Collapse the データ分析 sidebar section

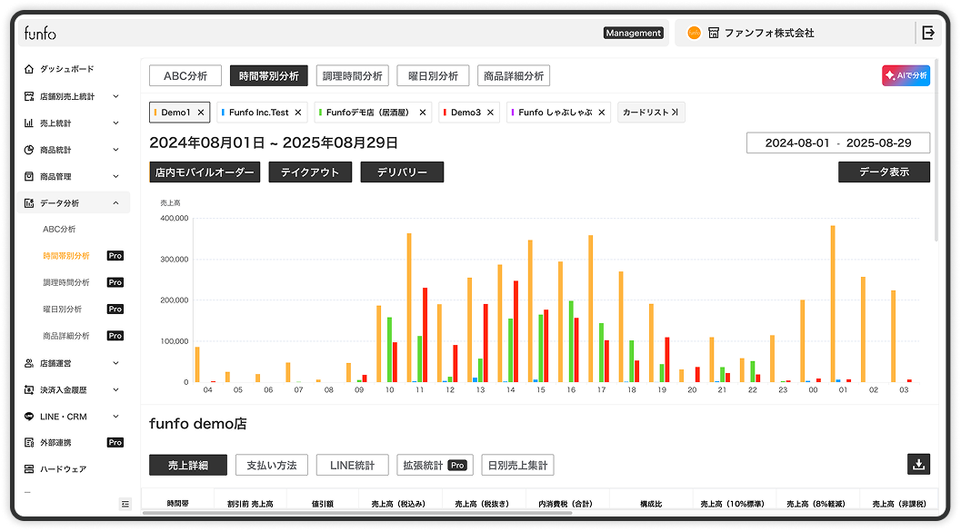point(115,203)
